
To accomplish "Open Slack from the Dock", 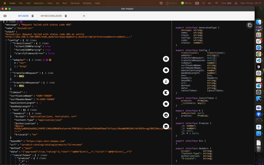I will click(x=259, y=41).
